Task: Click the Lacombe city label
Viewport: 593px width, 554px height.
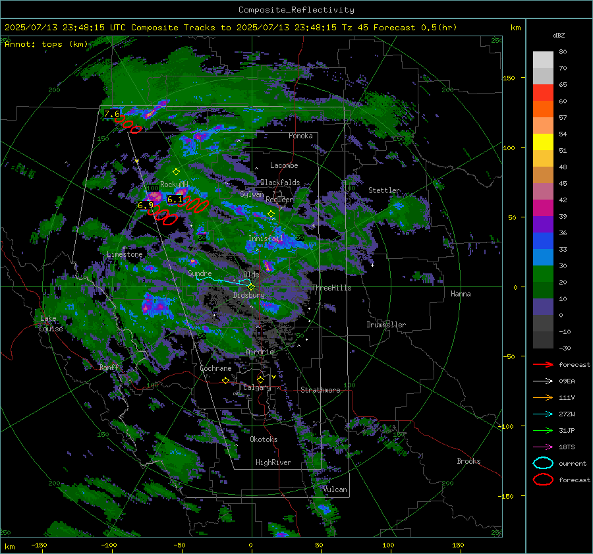Action: tap(284, 165)
